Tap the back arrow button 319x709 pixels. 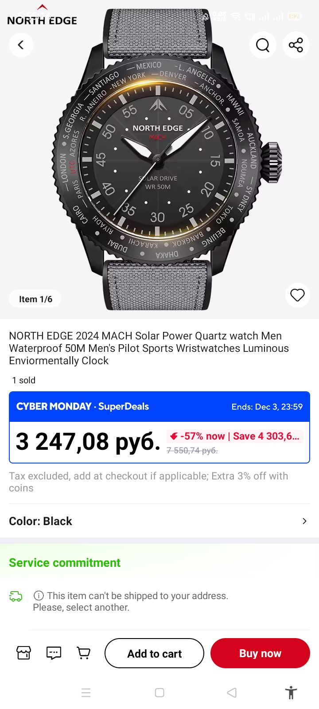(x=21, y=45)
